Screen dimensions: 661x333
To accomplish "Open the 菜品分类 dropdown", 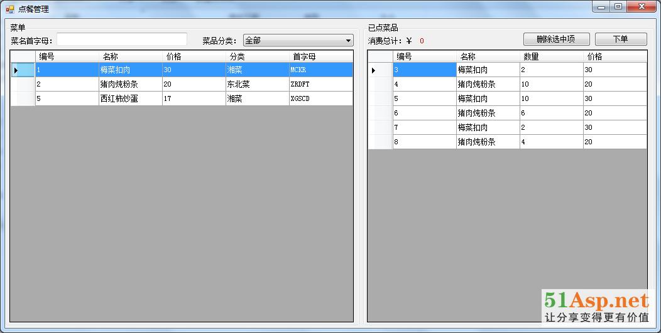I will 298,41.
